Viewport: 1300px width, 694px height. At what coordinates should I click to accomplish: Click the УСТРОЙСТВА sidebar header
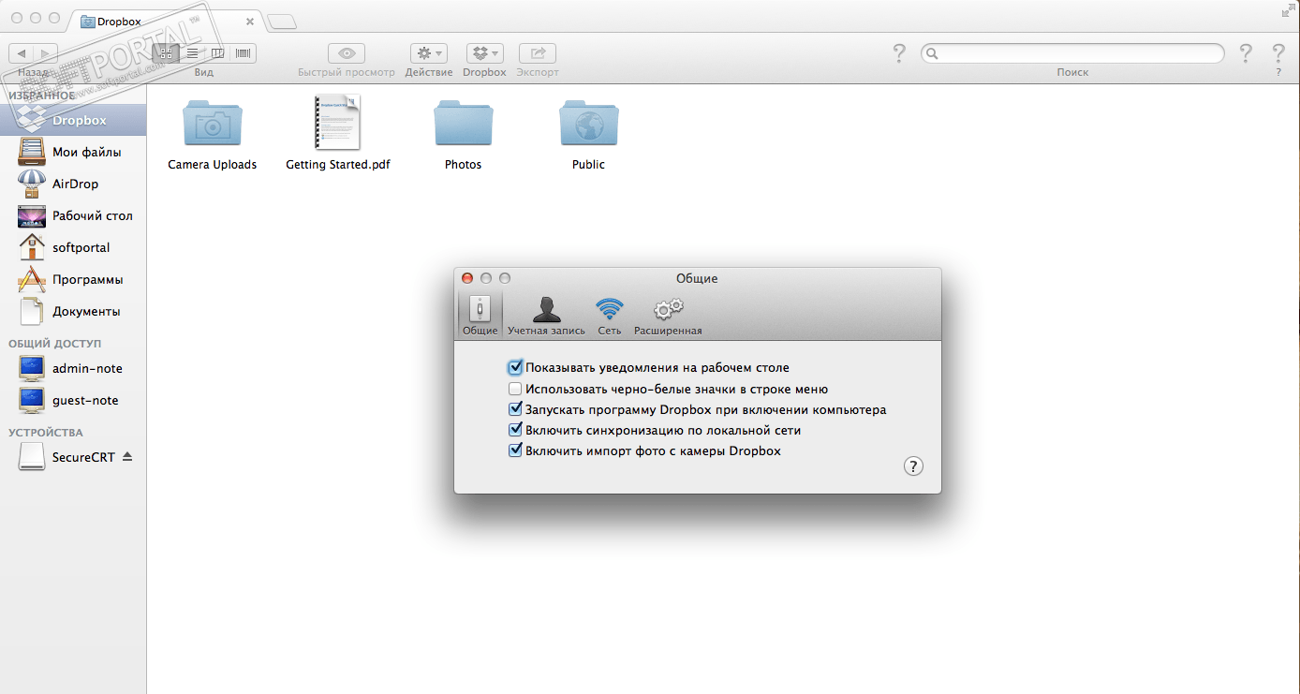46,433
